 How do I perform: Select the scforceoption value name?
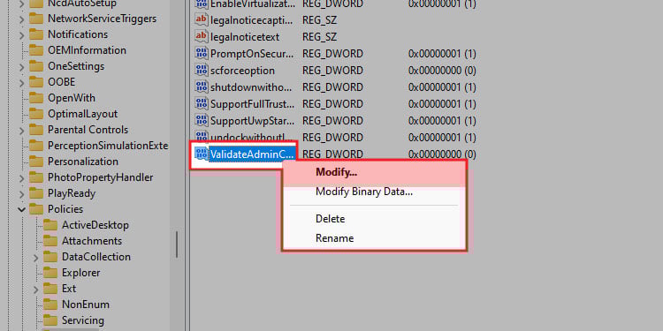(242, 71)
